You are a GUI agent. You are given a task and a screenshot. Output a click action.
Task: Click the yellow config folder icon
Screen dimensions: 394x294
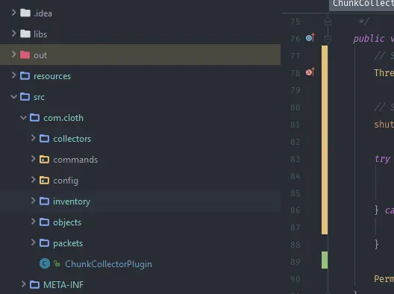tap(45, 180)
